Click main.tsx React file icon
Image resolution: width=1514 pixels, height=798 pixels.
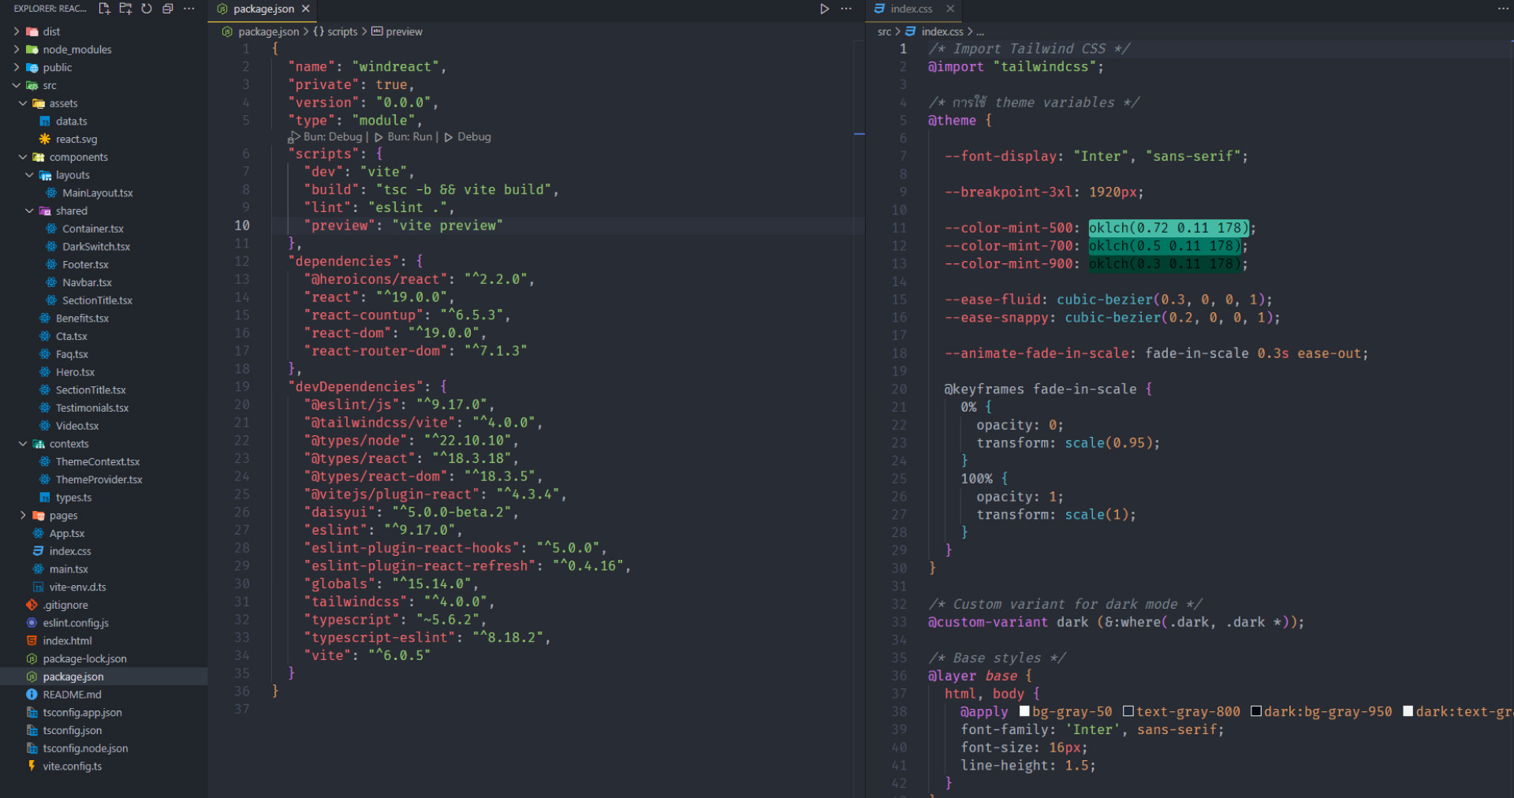(x=38, y=569)
